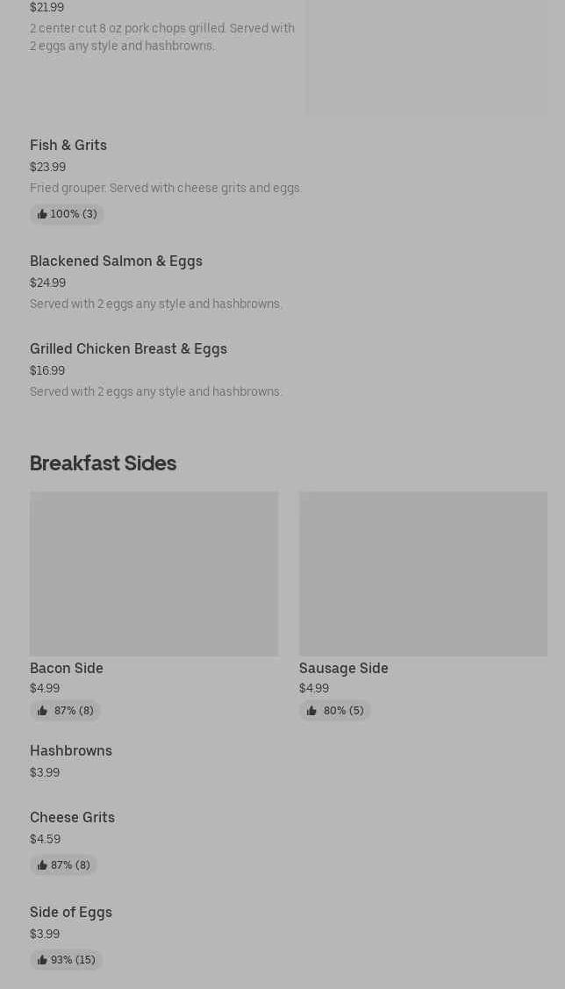This screenshot has height=989, width=565.
Task: Select the Hashbrowns side item
Action: (x=71, y=750)
